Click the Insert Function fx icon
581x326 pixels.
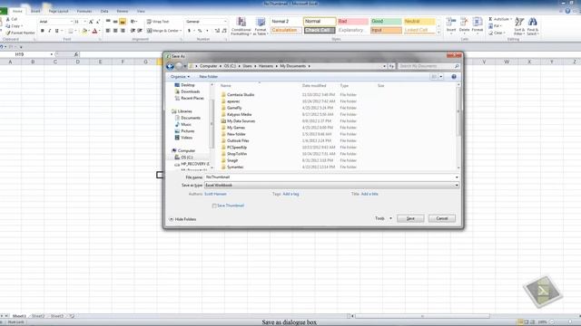[76, 54]
